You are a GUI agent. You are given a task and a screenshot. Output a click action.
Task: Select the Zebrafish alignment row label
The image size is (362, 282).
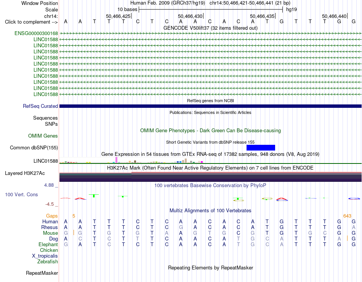click(48, 262)
